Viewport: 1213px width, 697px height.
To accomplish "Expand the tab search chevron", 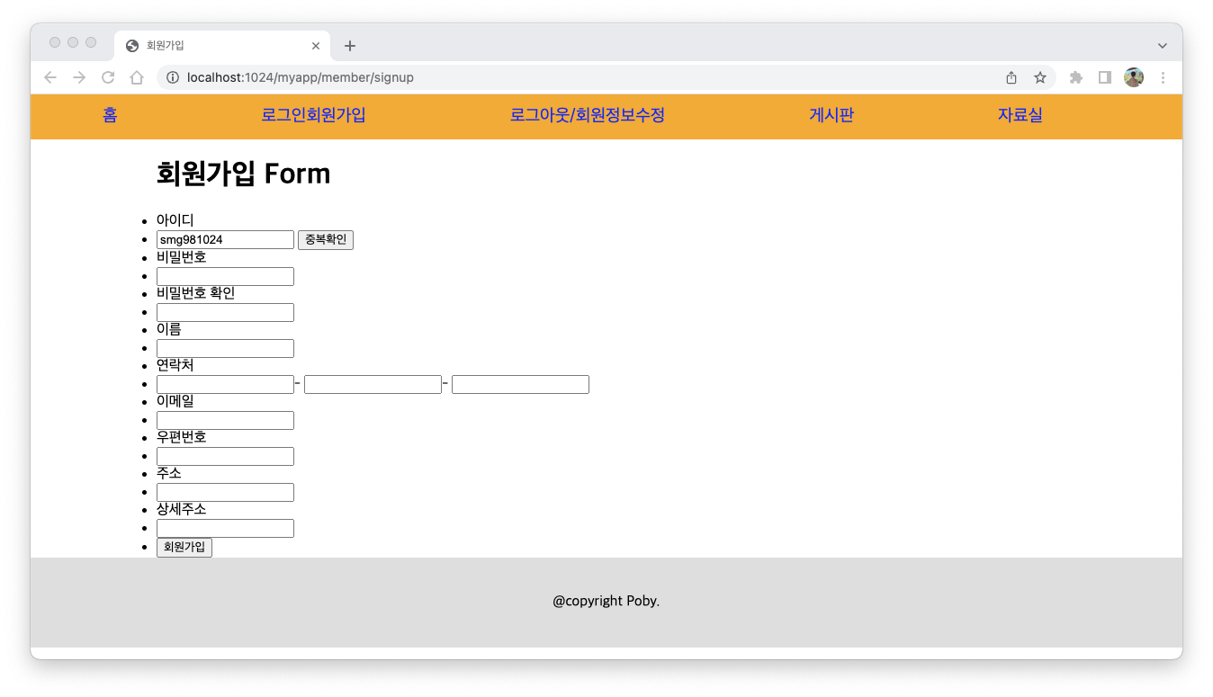I will pos(1163,46).
